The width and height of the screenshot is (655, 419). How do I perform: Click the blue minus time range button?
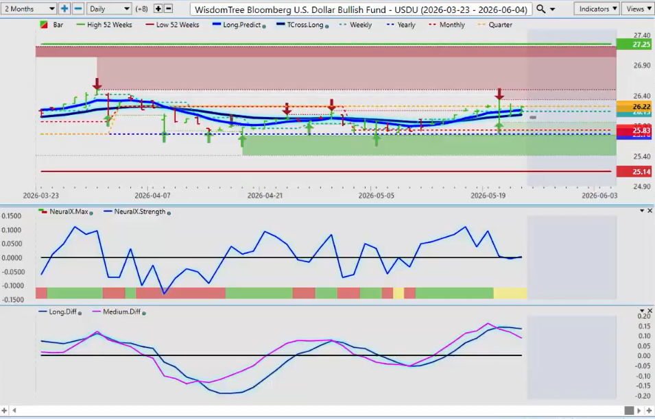pyautogui.click(x=78, y=9)
